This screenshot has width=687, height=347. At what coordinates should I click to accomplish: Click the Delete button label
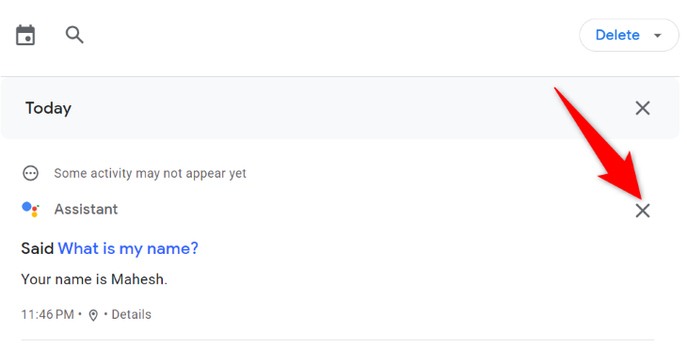pyautogui.click(x=617, y=35)
